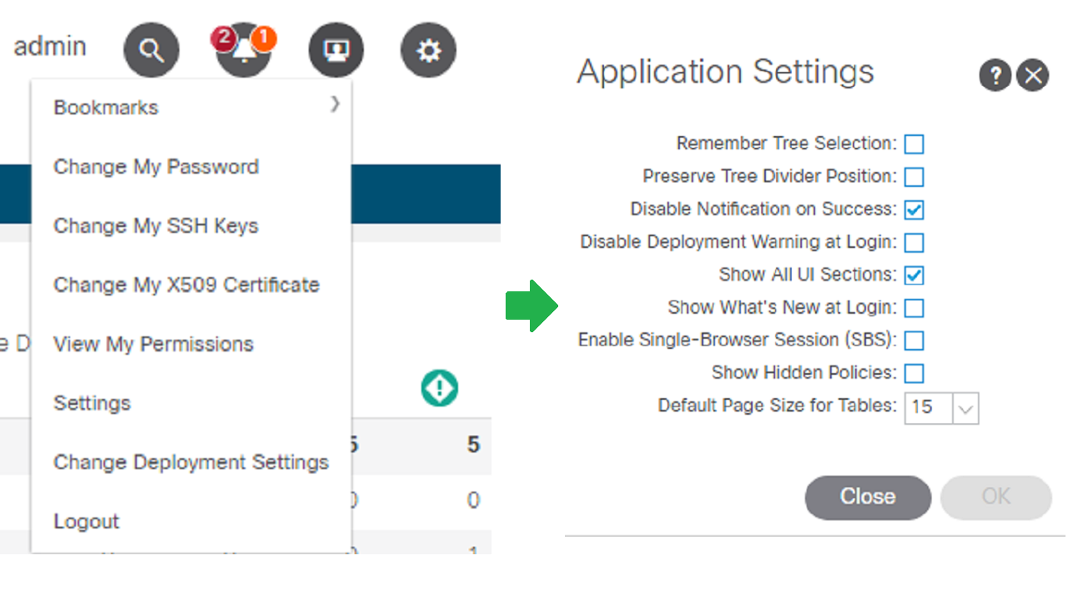Open the notification bell alerts icon
The image size is (1068, 601).
(x=244, y=51)
